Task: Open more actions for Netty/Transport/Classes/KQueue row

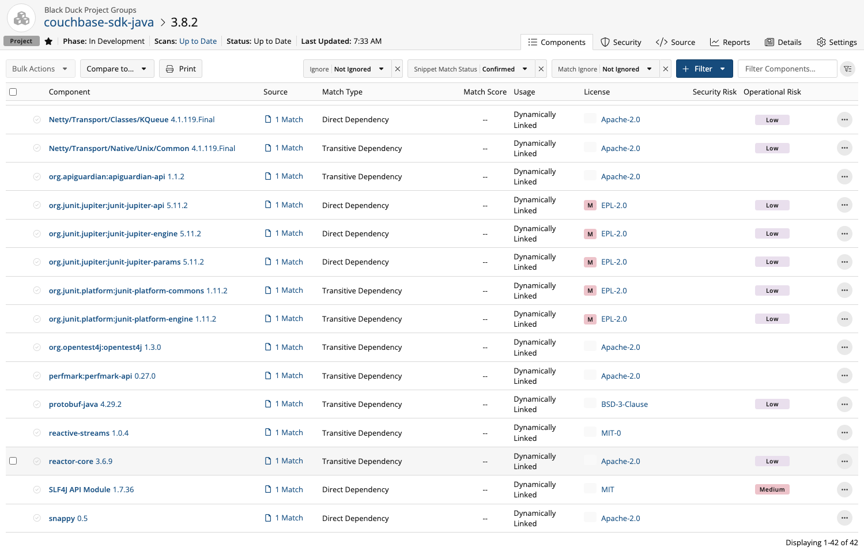Action: [844, 120]
